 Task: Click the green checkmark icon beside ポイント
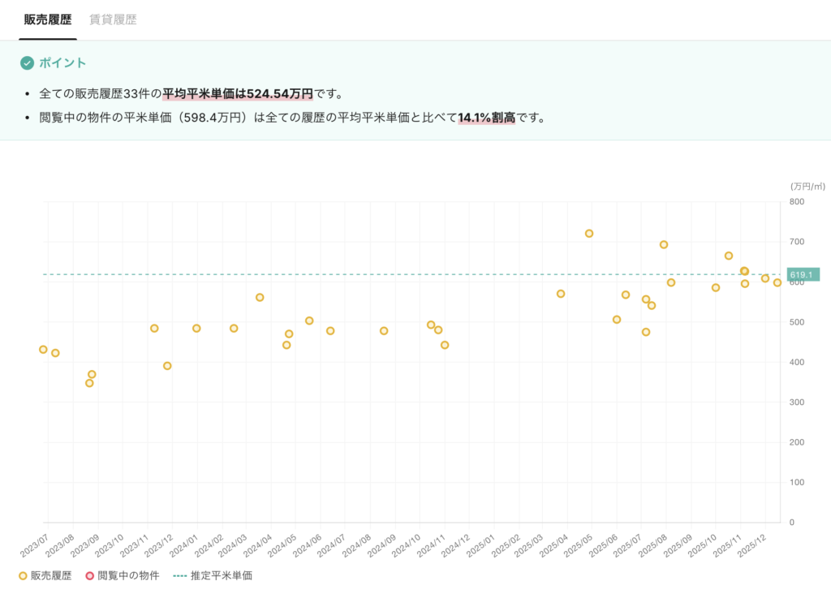click(x=28, y=63)
